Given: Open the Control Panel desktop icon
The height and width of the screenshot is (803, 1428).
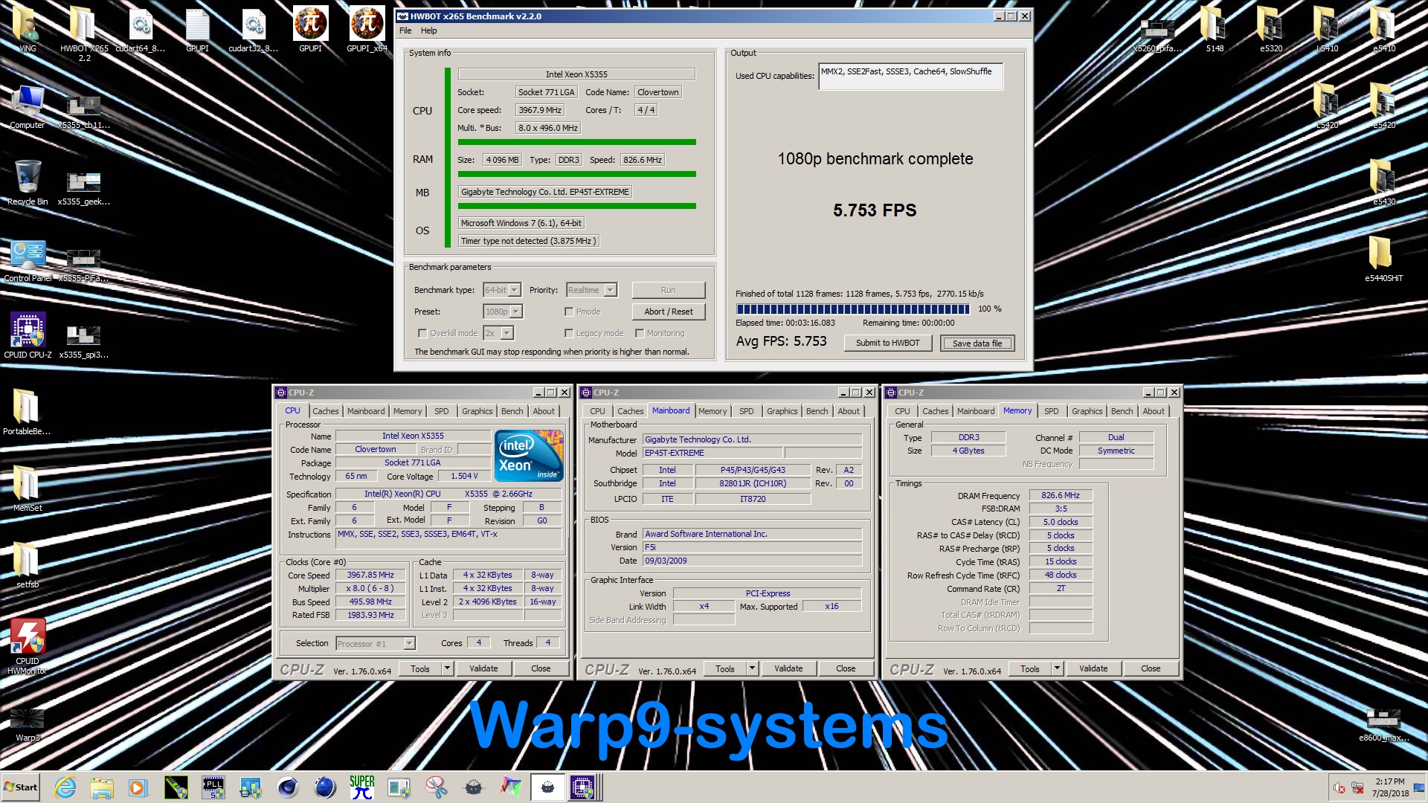Looking at the screenshot, I should pyautogui.click(x=28, y=259).
